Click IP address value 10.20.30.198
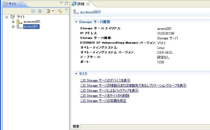210x130 pixels. (x=166, y=33)
